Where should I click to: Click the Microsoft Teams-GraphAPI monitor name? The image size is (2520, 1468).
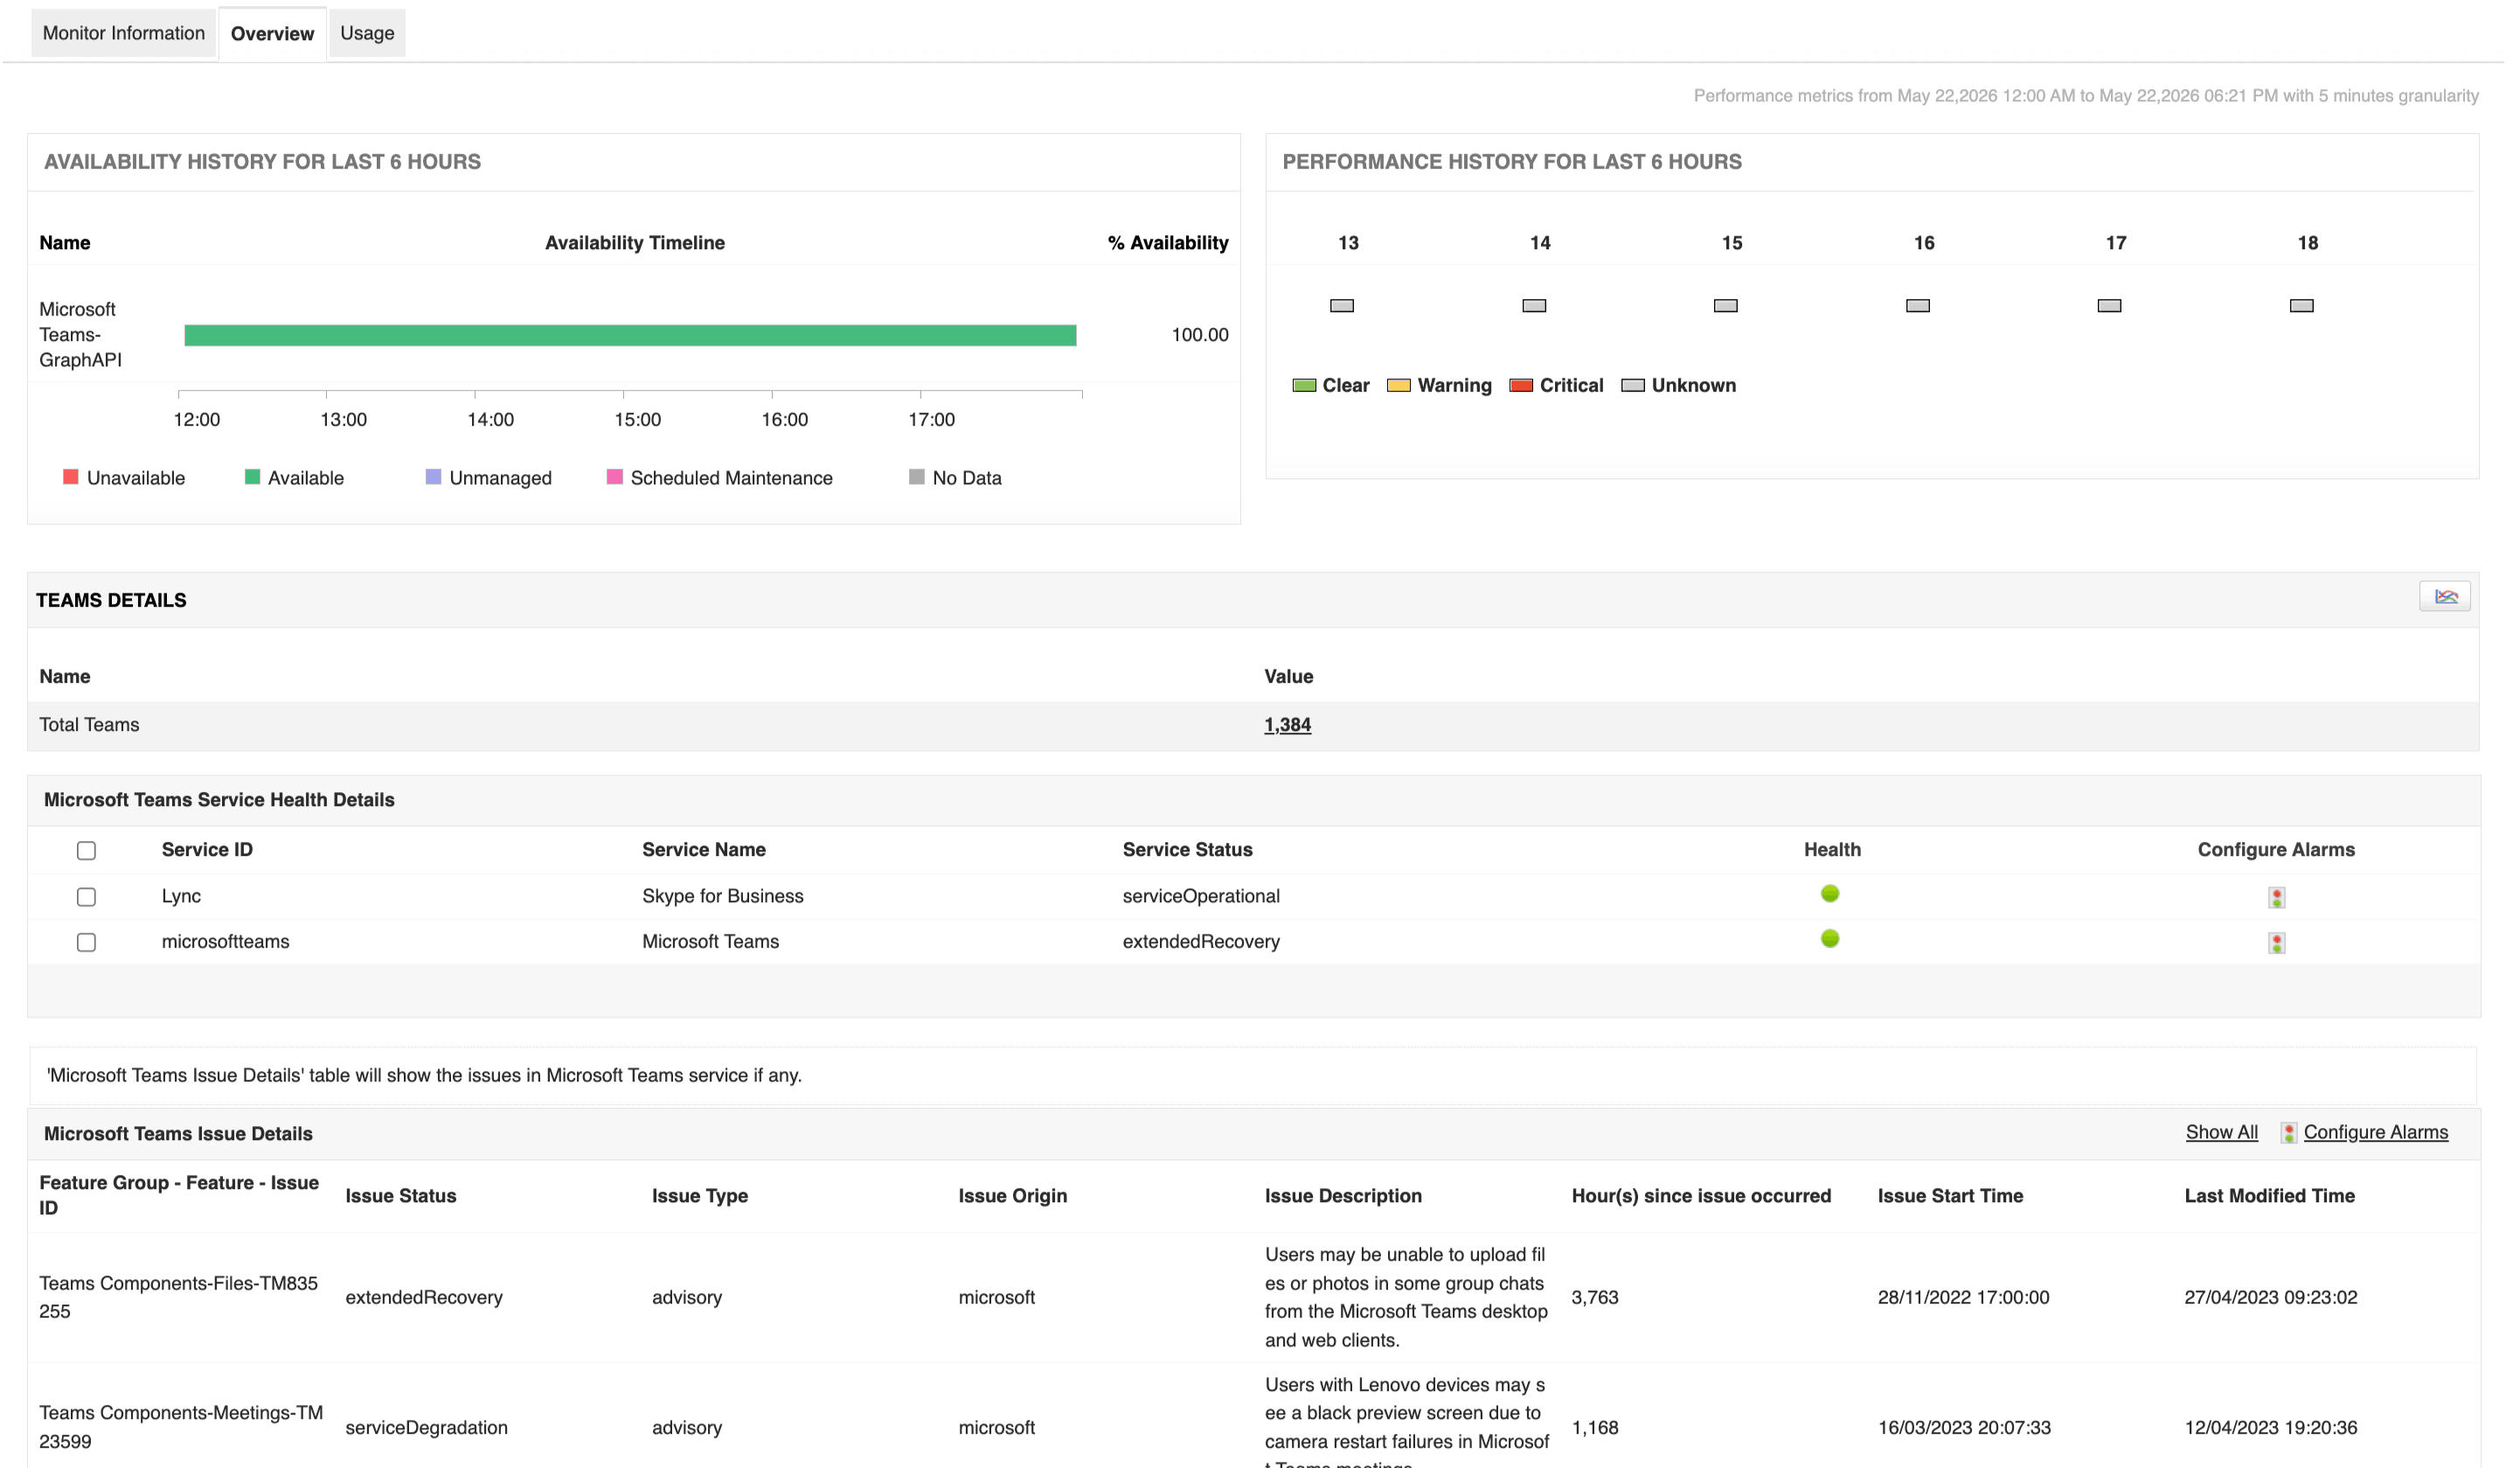80,334
